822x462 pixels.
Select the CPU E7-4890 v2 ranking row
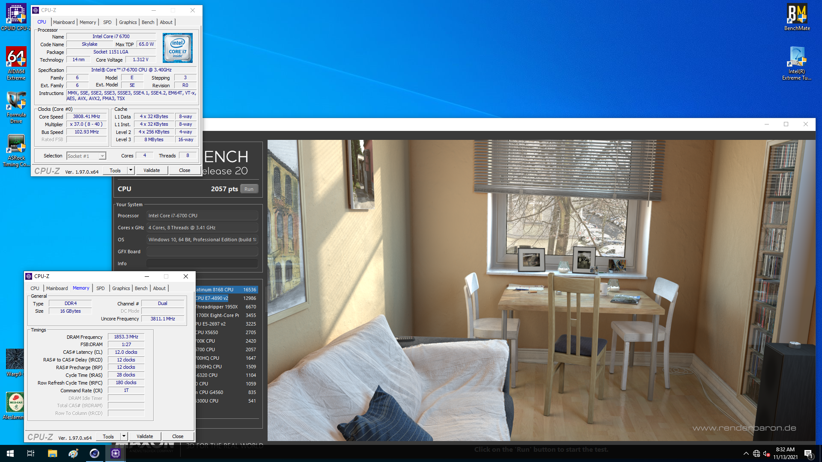pos(226,298)
